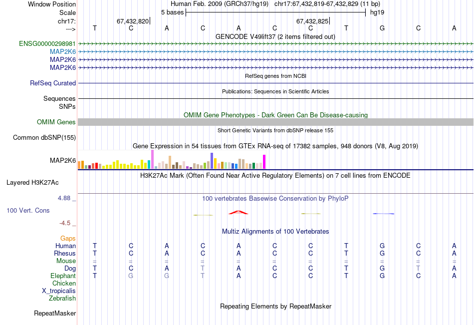Click the Mouse species row label

pos(66,261)
